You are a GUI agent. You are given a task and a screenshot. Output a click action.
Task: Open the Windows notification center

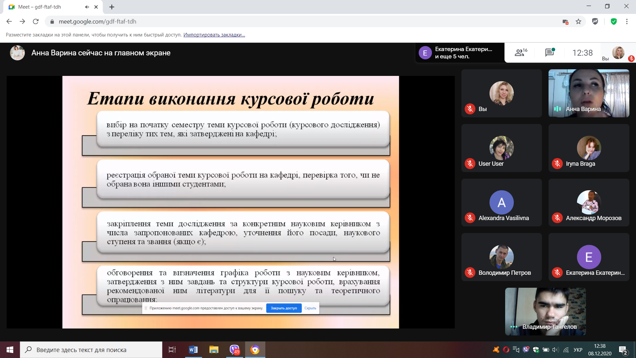tap(623, 350)
